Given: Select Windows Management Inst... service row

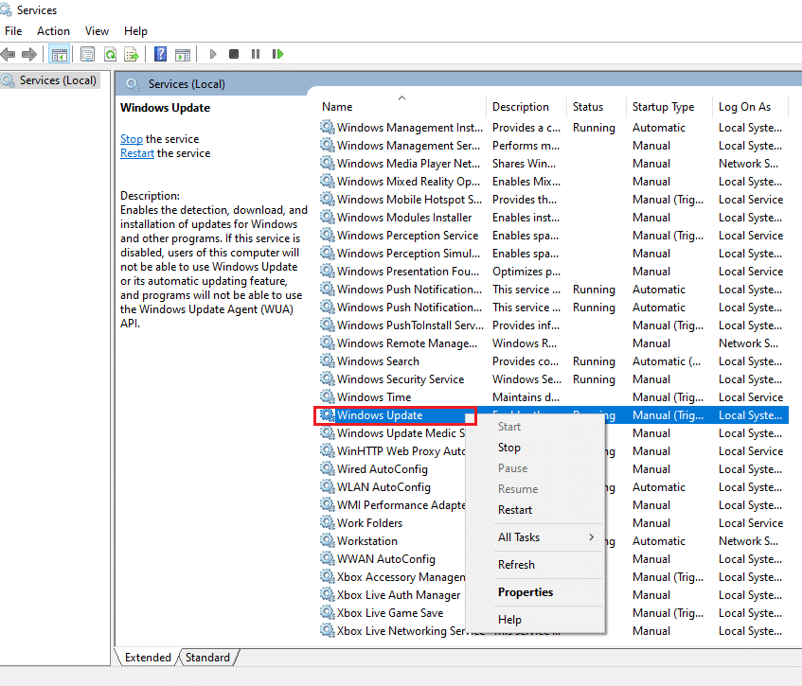Looking at the screenshot, I should pyautogui.click(x=551, y=128).
